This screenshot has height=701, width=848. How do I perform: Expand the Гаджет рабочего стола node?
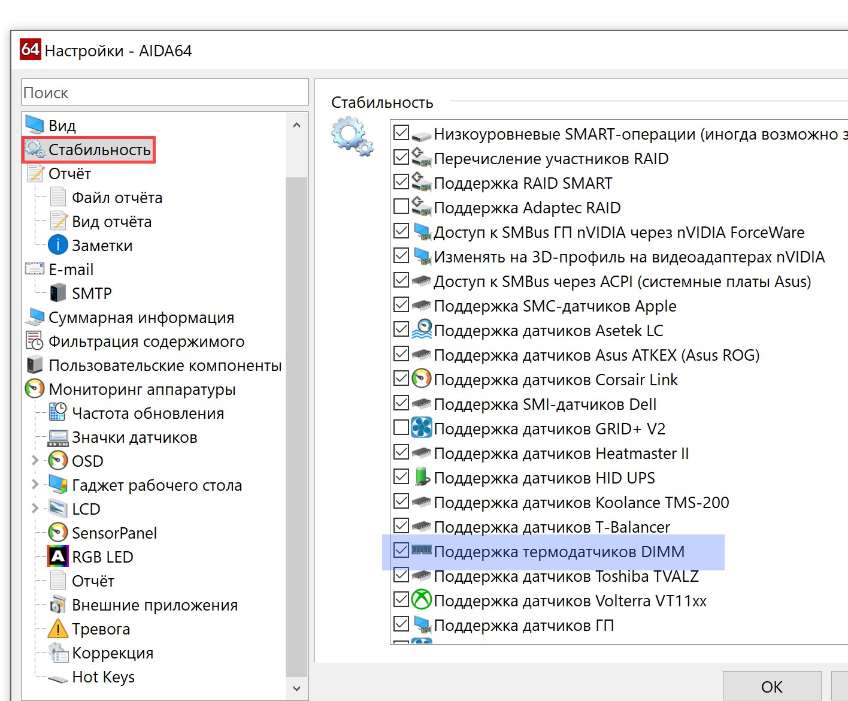pos(35,484)
